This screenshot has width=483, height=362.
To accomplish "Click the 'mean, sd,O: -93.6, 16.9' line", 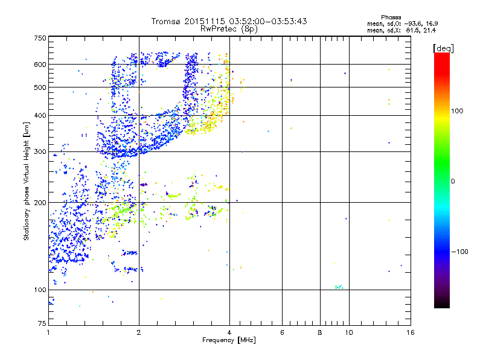I will 402,24.
